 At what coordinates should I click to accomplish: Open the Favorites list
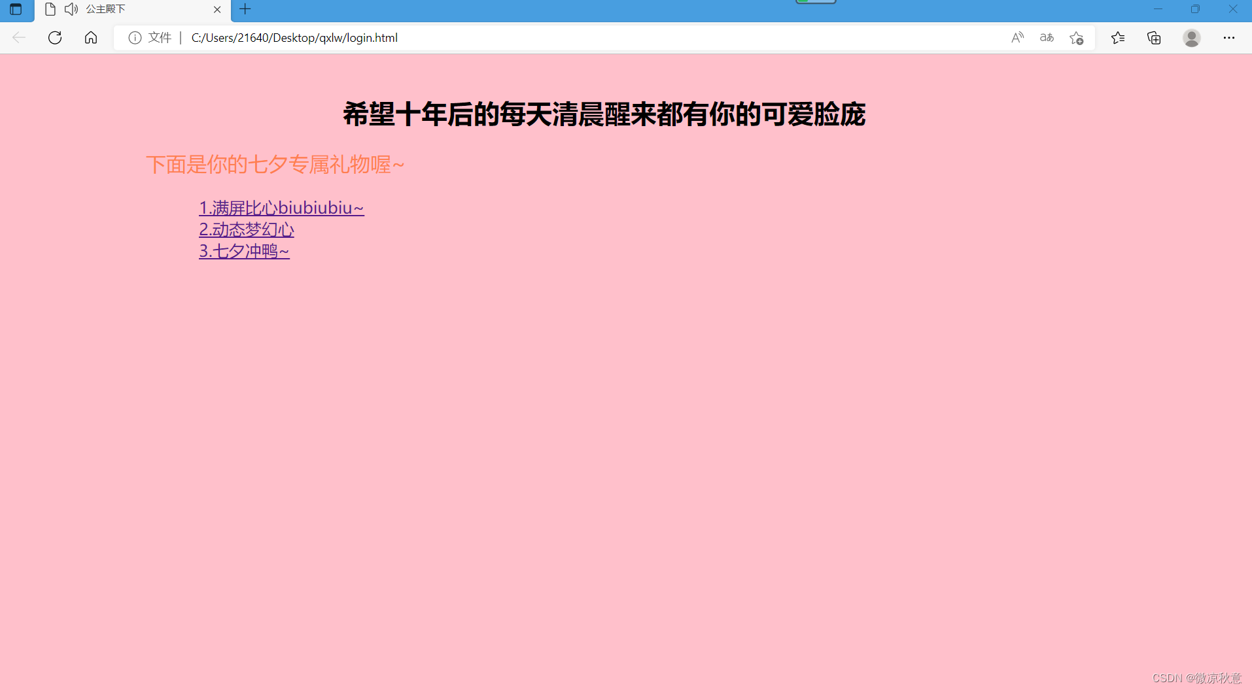[1118, 38]
